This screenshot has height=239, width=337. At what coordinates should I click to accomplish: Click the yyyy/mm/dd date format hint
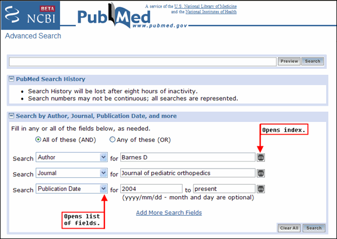[x=188, y=197]
